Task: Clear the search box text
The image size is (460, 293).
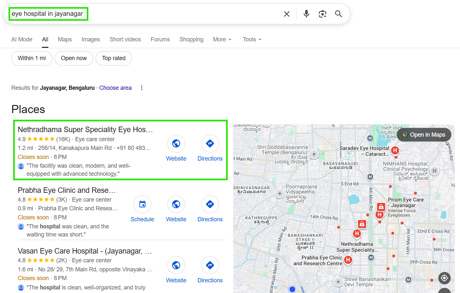Action: point(286,14)
